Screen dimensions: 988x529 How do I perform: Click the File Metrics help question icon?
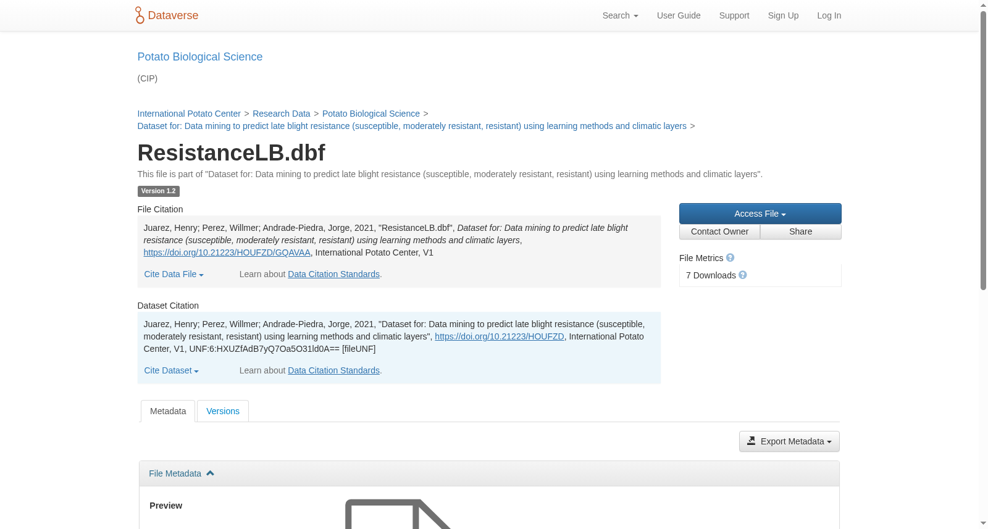tap(730, 258)
